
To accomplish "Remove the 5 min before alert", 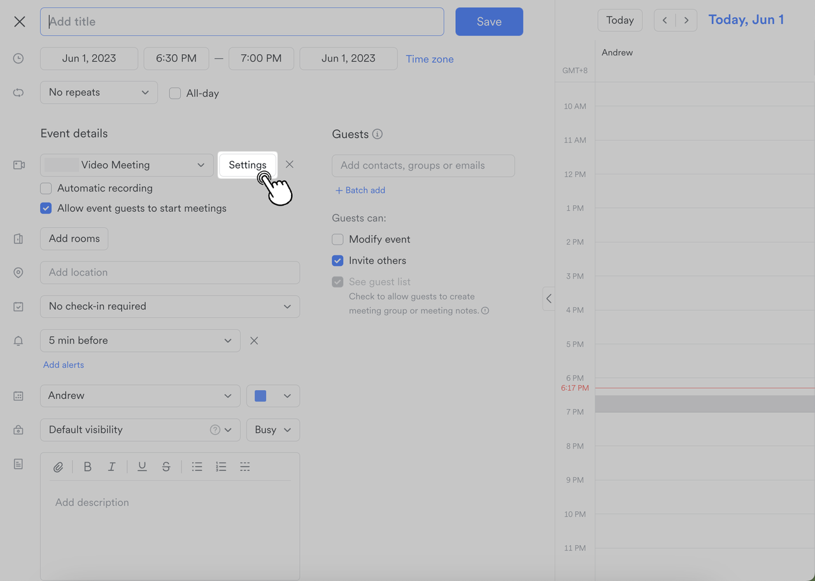I will pyautogui.click(x=254, y=340).
